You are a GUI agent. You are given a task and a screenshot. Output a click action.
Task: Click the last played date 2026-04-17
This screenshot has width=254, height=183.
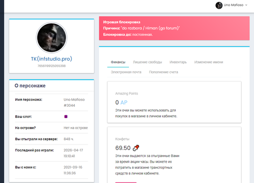(x=73, y=150)
